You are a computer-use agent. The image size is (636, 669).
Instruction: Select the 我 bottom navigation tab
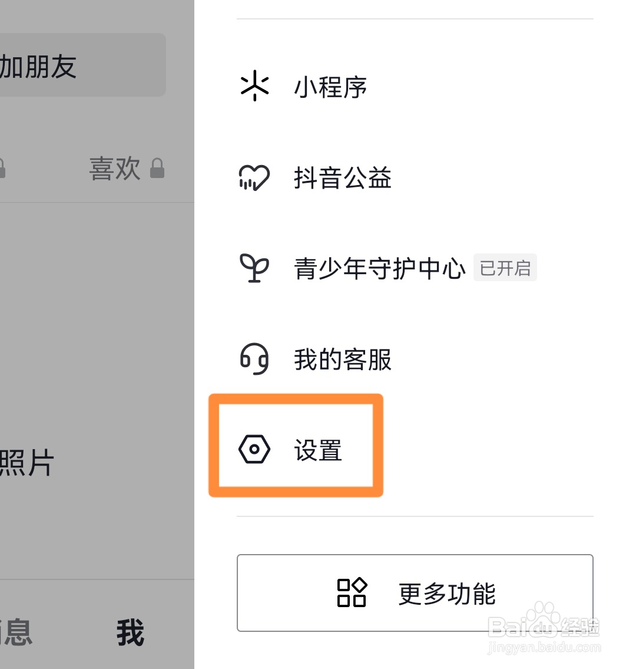[x=130, y=632]
